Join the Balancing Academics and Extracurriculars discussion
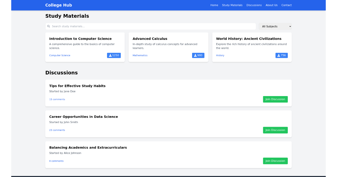337x177 pixels. click(x=275, y=161)
